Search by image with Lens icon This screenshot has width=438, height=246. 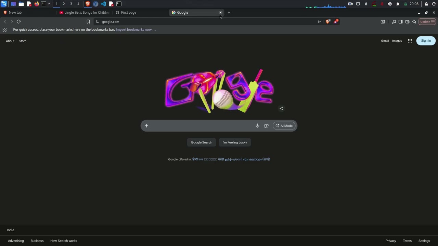point(267,126)
